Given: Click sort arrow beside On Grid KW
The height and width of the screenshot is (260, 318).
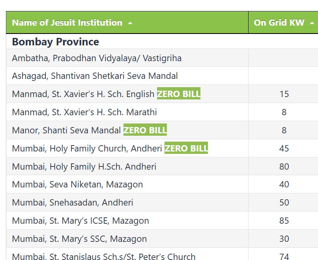Looking at the screenshot, I should coord(312,23).
